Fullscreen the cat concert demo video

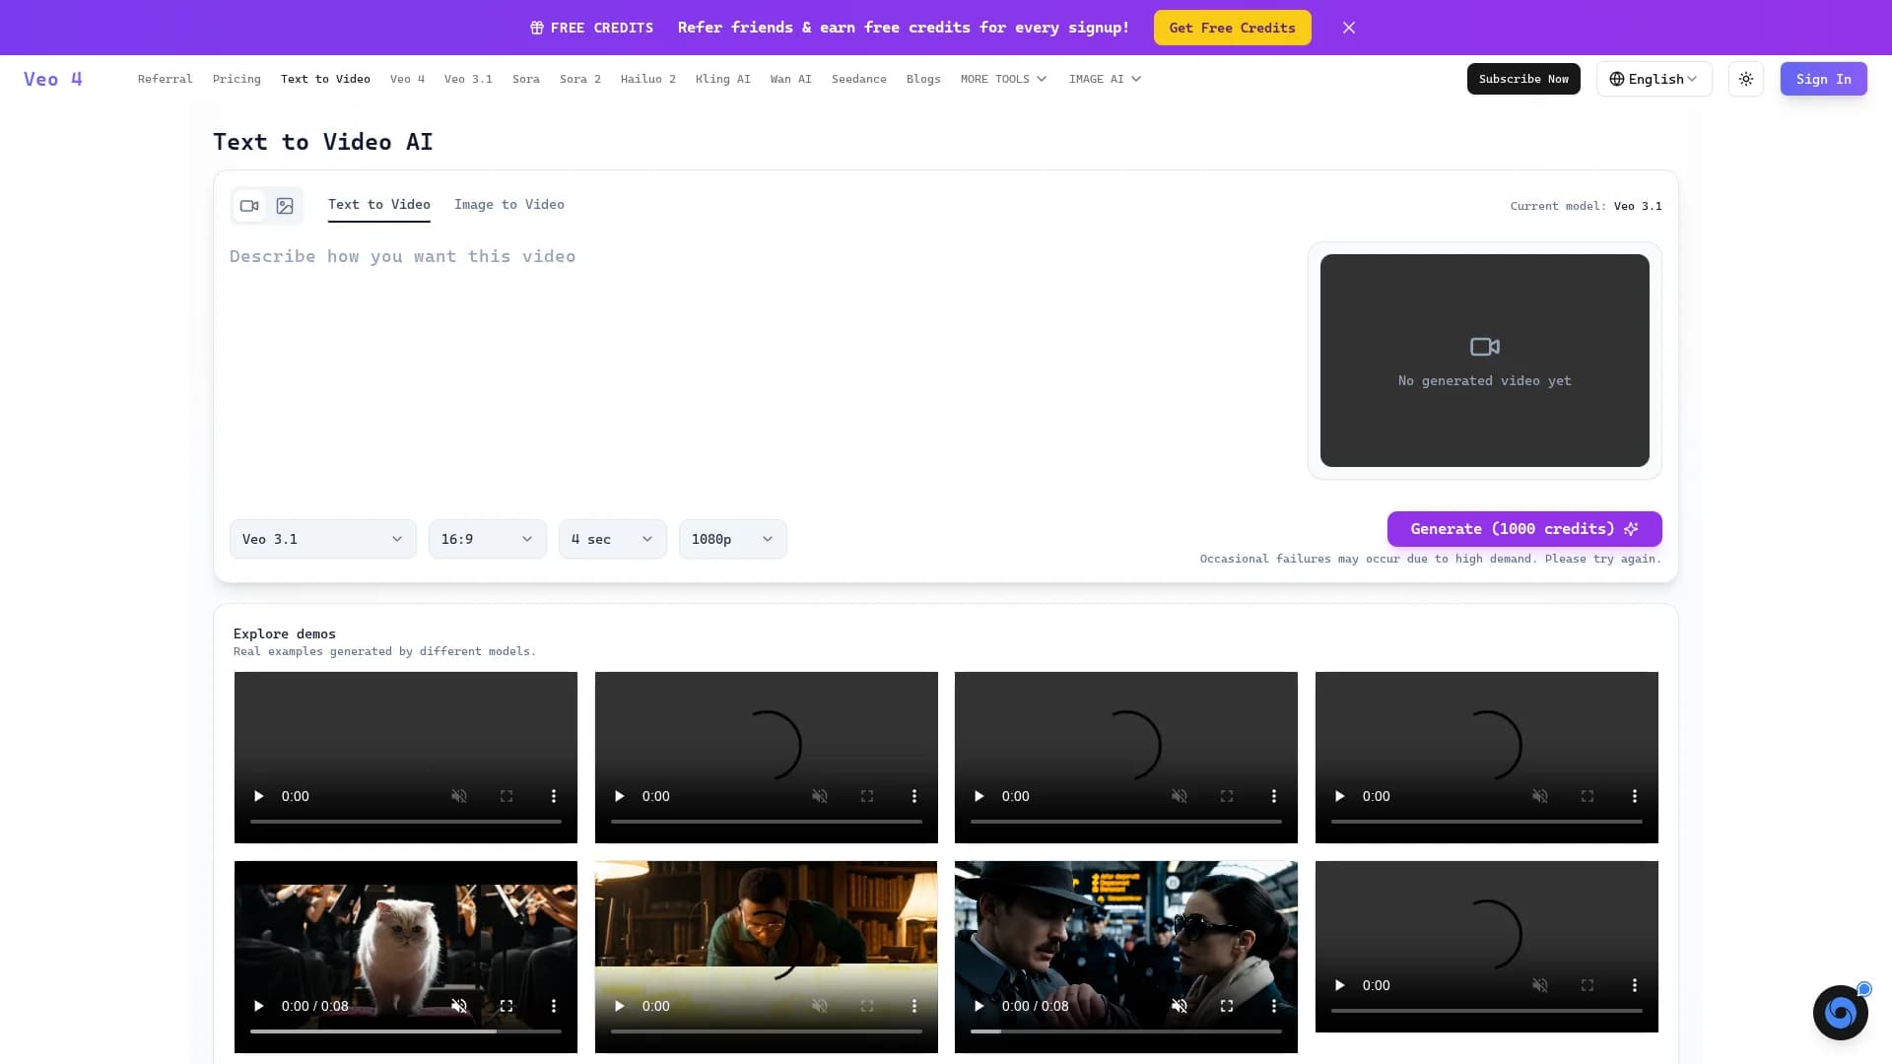pos(507,1006)
